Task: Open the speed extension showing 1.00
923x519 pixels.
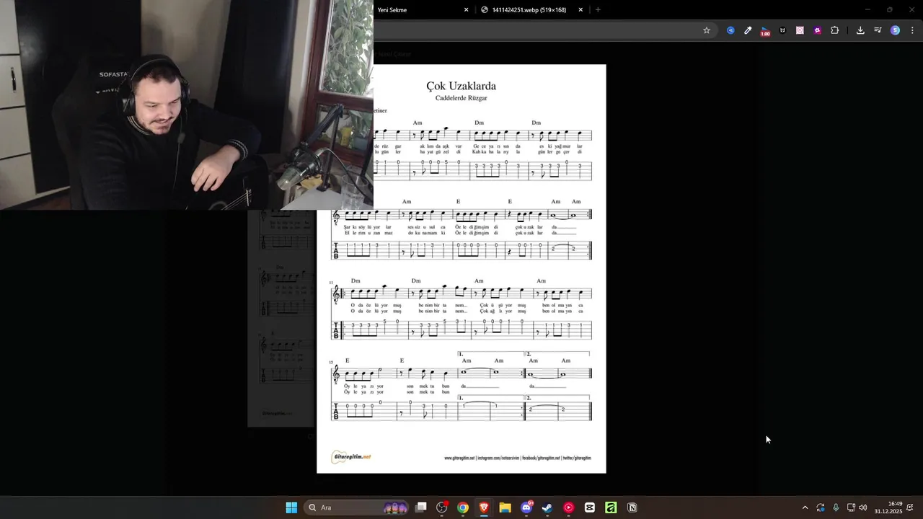Action: [x=765, y=31]
